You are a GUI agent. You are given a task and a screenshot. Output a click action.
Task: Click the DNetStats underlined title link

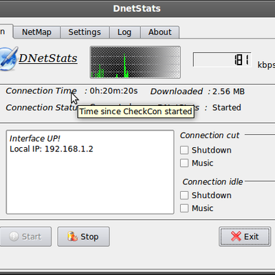[48, 58]
